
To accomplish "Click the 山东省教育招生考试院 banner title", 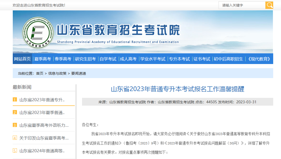I will [x=118, y=30].
